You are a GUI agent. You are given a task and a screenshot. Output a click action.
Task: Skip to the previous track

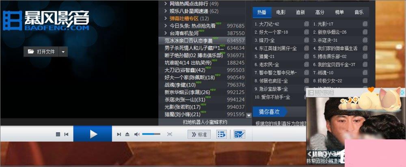click(66, 134)
